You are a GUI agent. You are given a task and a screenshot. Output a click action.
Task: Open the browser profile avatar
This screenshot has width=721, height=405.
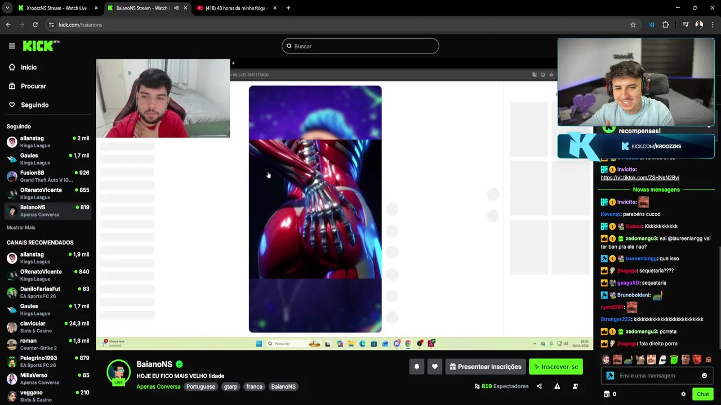click(699, 25)
